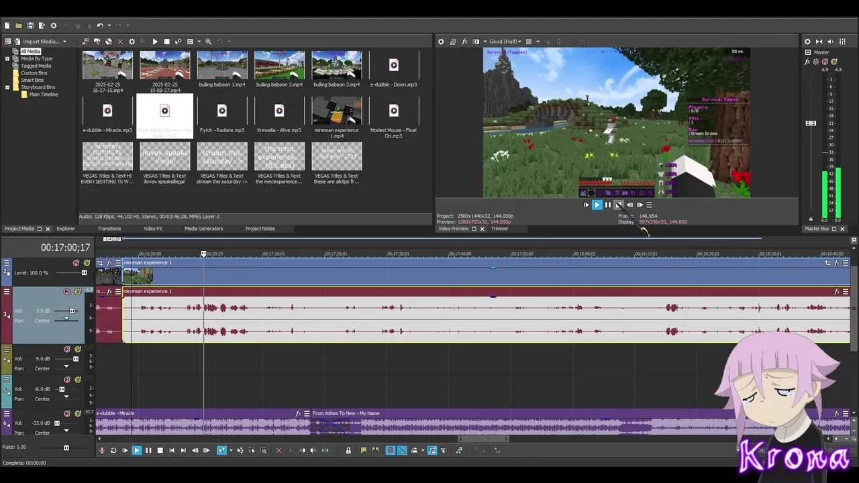Viewport: 859px width, 483px height.
Task: Switch to the Media Generators tab
Action: 204,229
